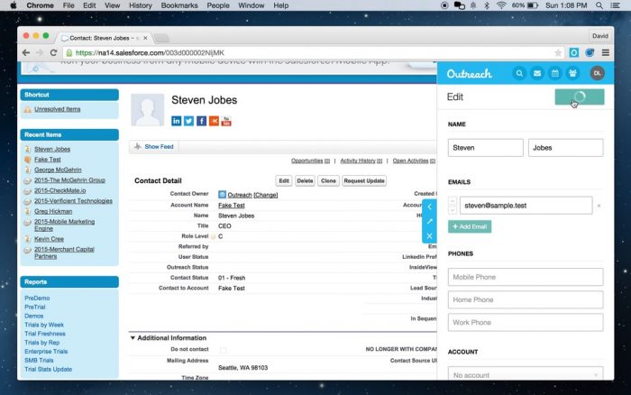Click the Delete button in Contact Detail
This screenshot has height=395, width=631.
coord(305,180)
